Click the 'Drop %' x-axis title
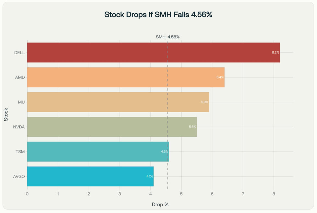This screenshot has height=213, width=317. [x=160, y=205]
